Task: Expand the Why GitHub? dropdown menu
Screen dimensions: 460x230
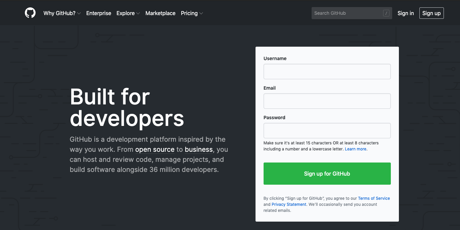Action: pos(62,13)
